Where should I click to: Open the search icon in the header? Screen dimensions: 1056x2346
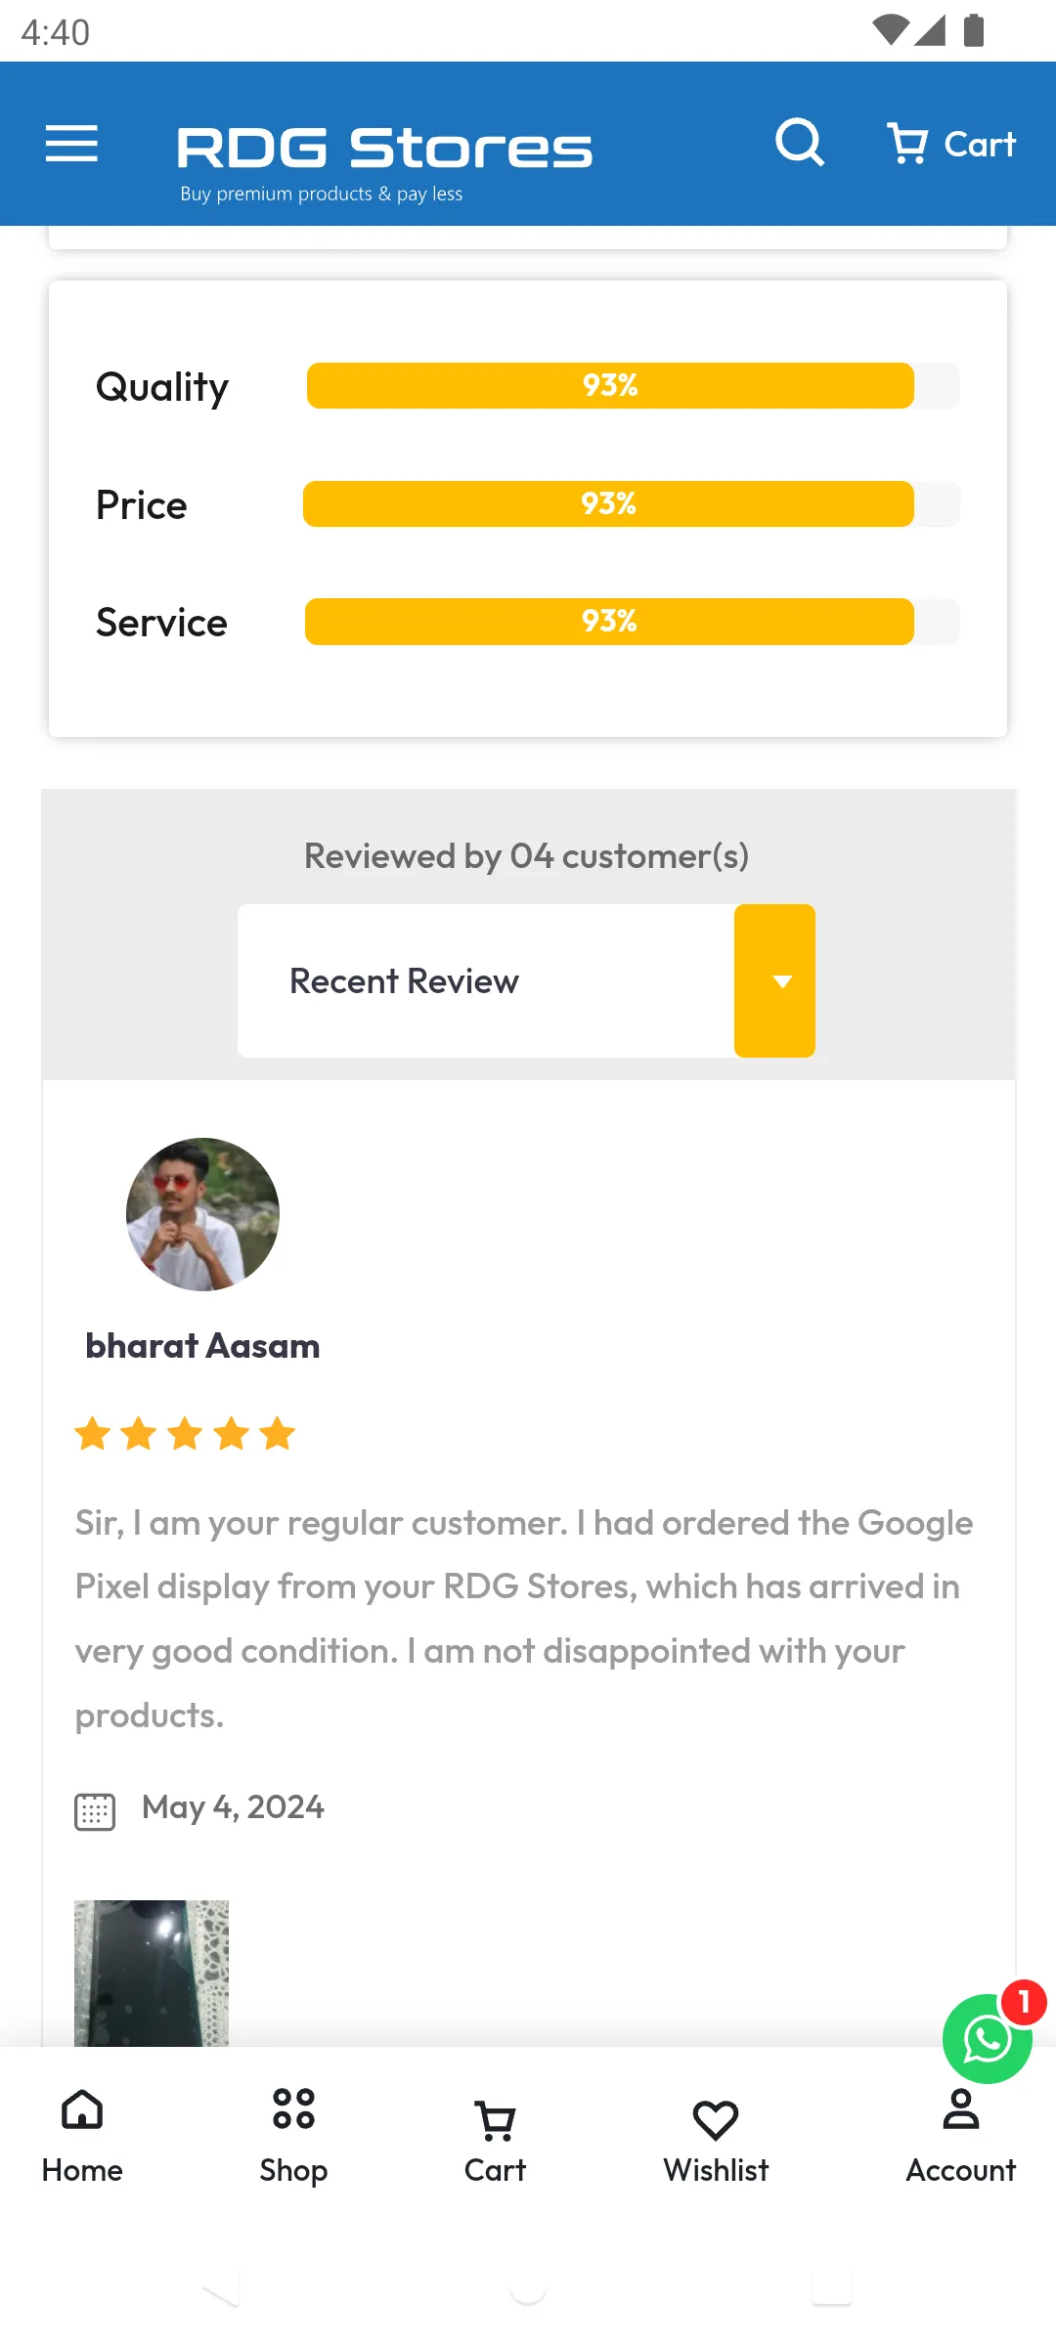[x=800, y=143]
